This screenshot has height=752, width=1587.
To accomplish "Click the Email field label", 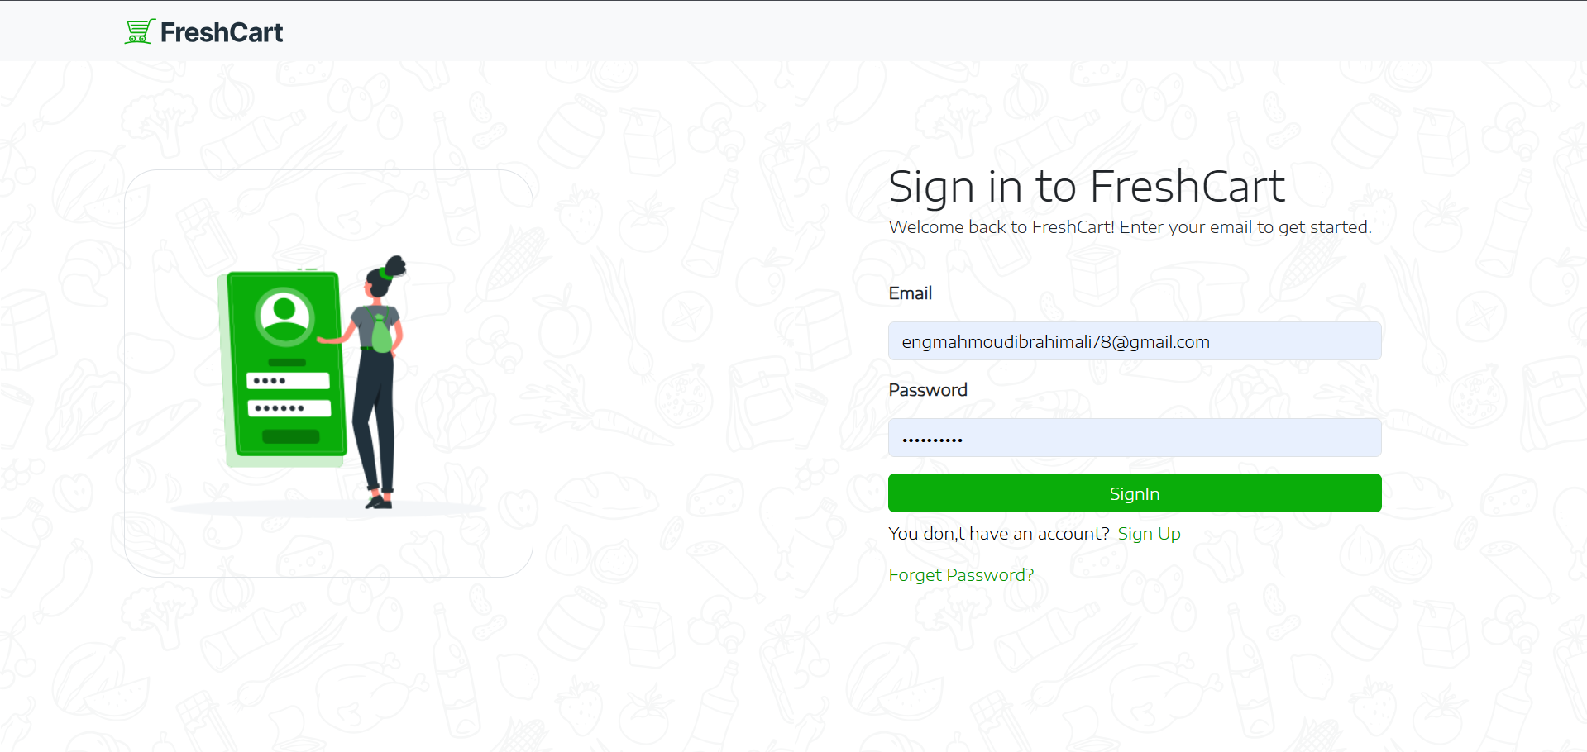I will 910,293.
